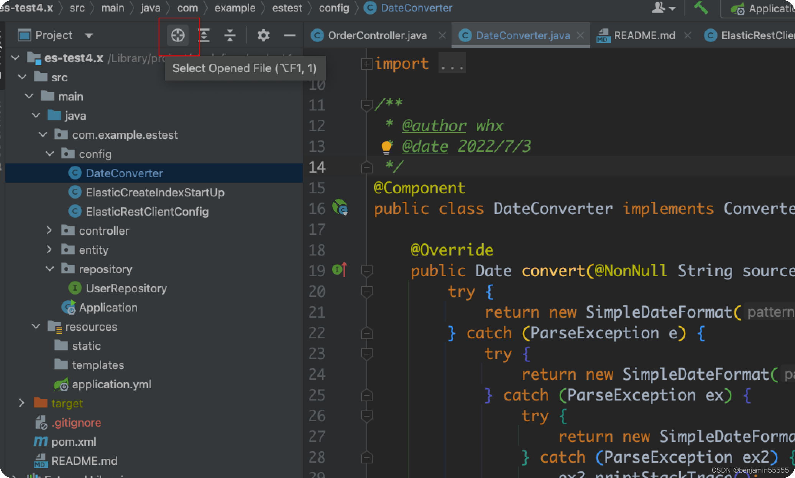
Task: Collapse the repository package
Action: click(x=50, y=269)
